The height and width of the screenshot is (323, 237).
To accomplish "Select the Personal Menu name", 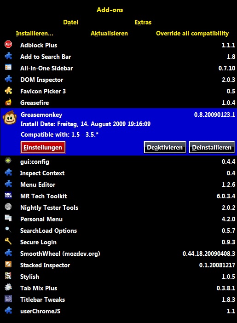I will click(x=41, y=219).
